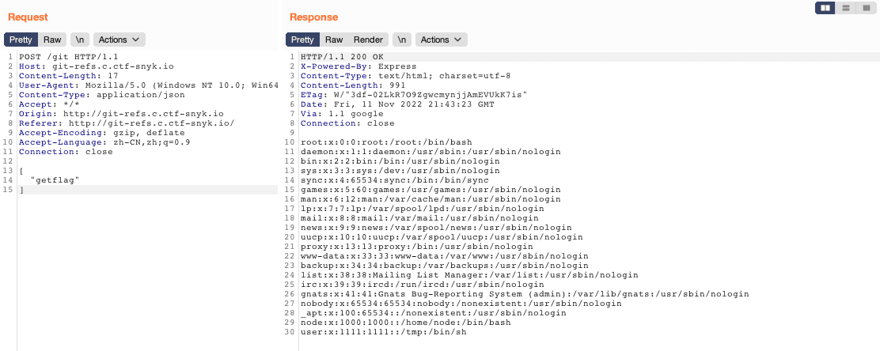Viewport: 880px width, 351px height.
Task: Click the response Content-Type text/html header
Action: pyautogui.click(x=405, y=76)
